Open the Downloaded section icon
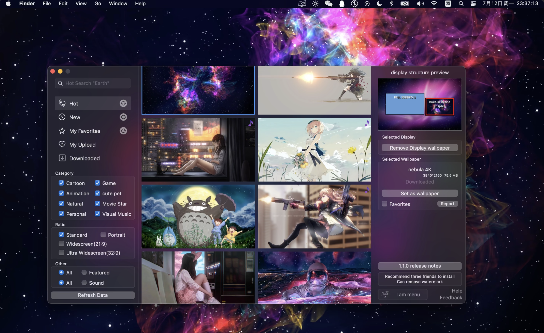Screen dimensions: 544x333 click(x=62, y=158)
